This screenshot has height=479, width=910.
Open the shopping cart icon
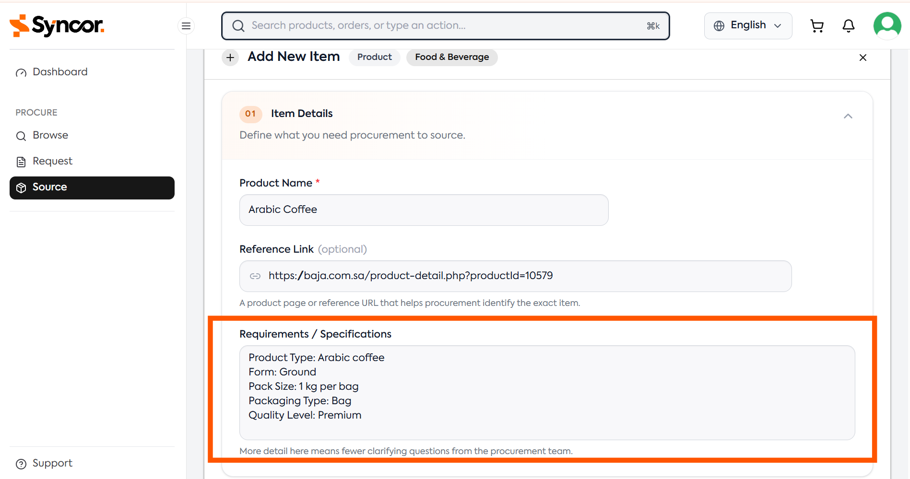coord(817,26)
